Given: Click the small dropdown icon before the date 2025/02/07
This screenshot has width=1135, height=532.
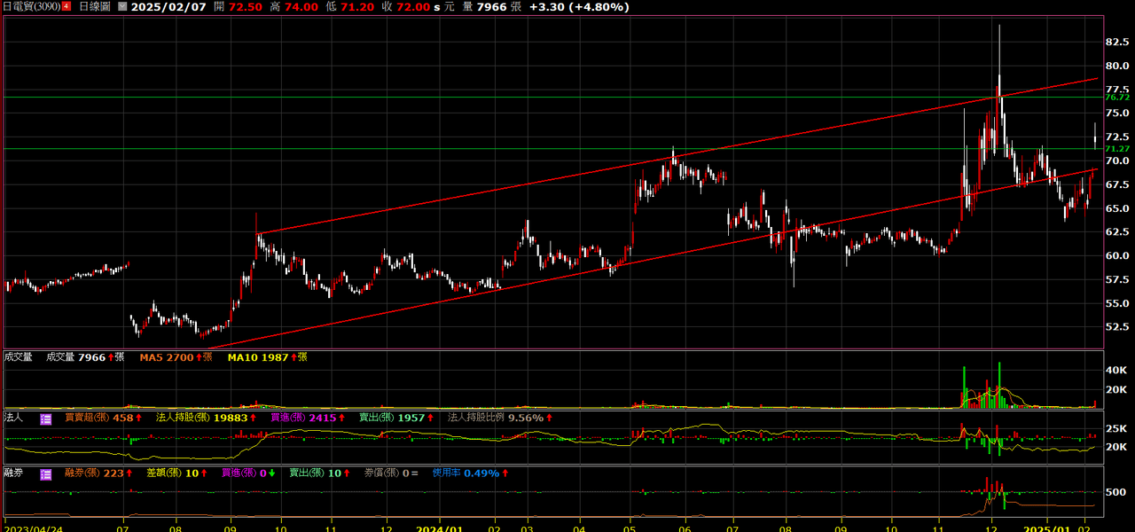Looking at the screenshot, I should (121, 6).
